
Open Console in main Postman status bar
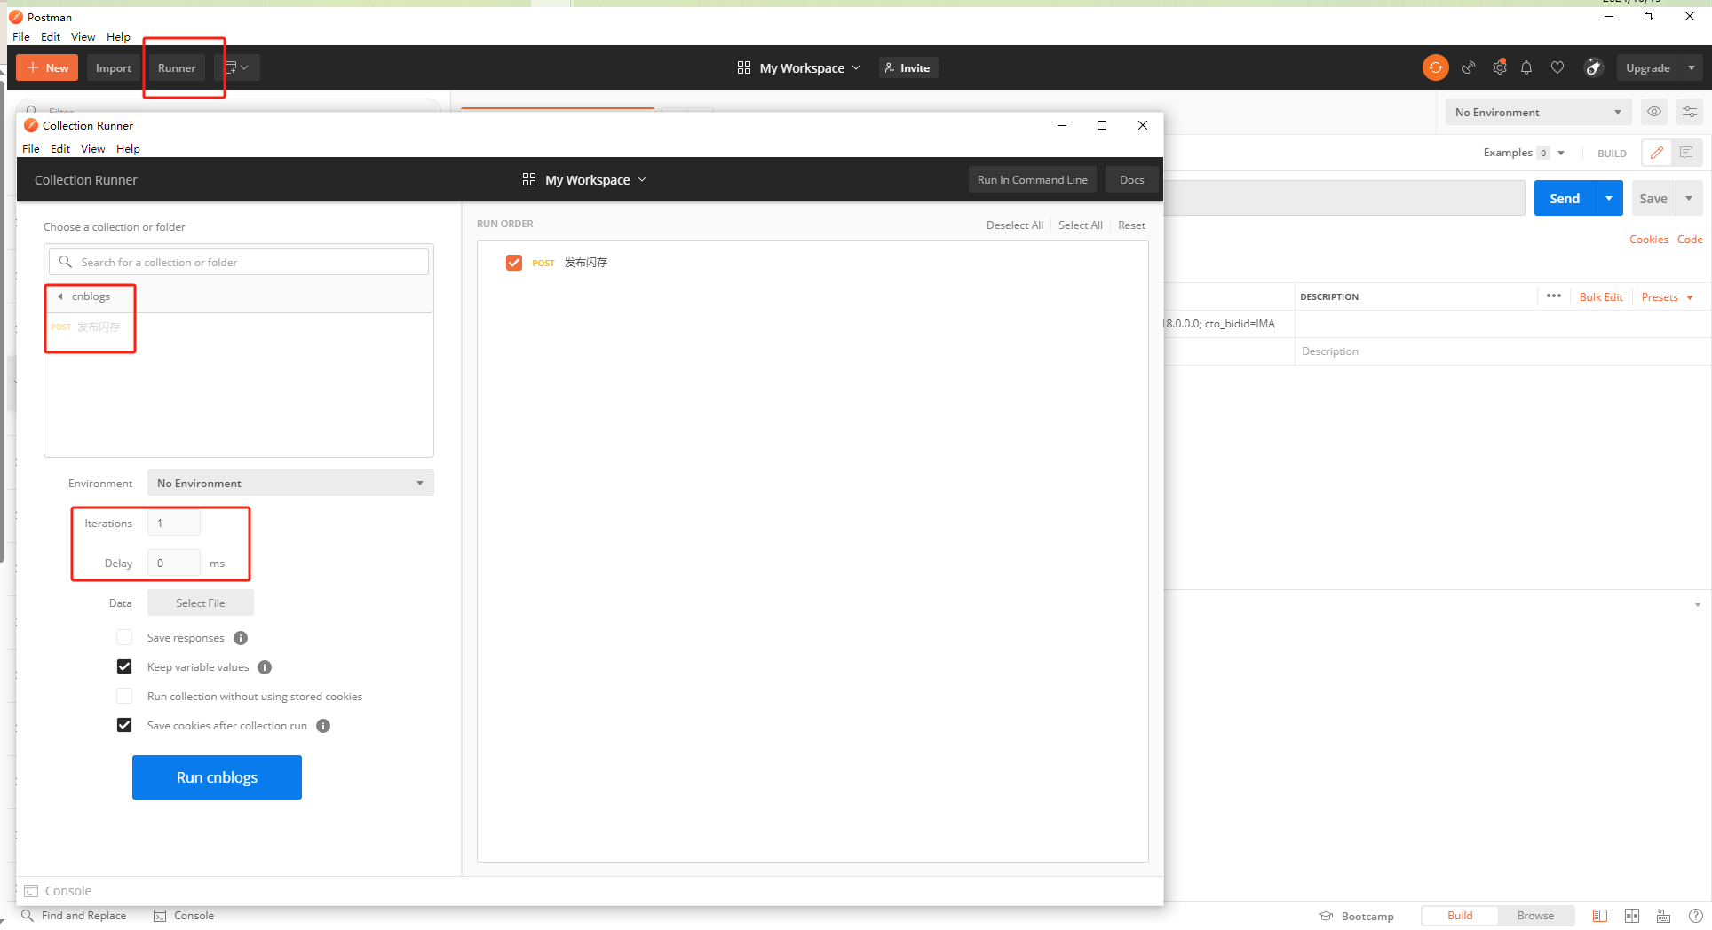pyautogui.click(x=184, y=916)
